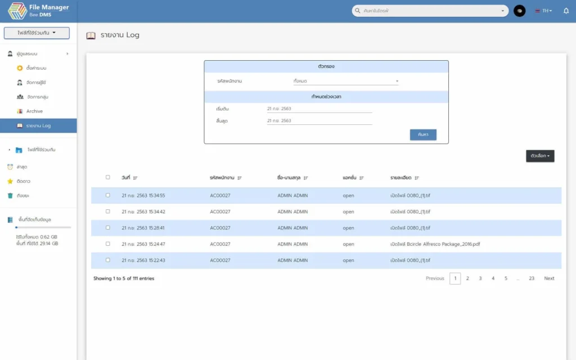Go to the Next page link
The width and height of the screenshot is (576, 360).
(x=549, y=278)
